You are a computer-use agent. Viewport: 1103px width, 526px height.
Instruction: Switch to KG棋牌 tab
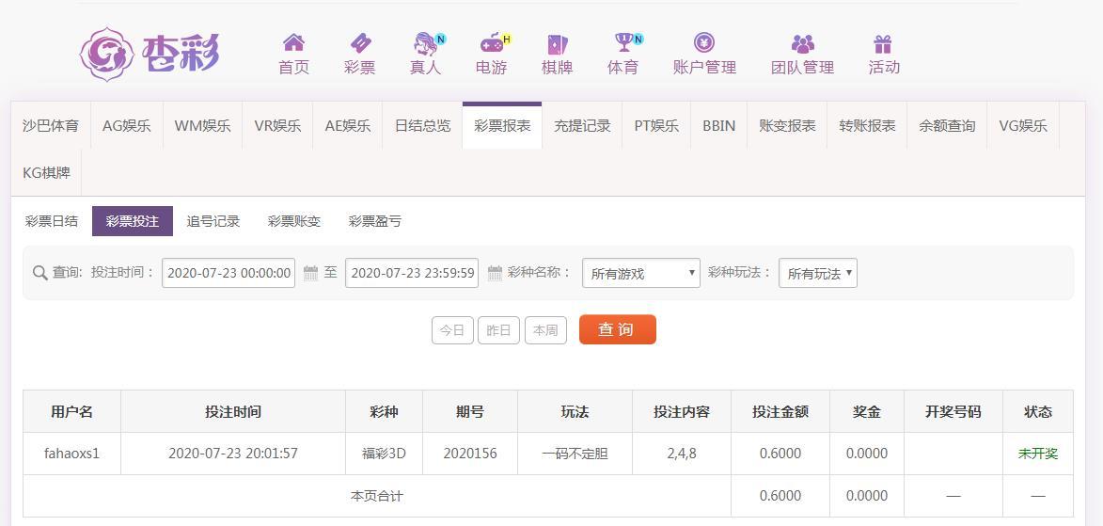coord(46,172)
